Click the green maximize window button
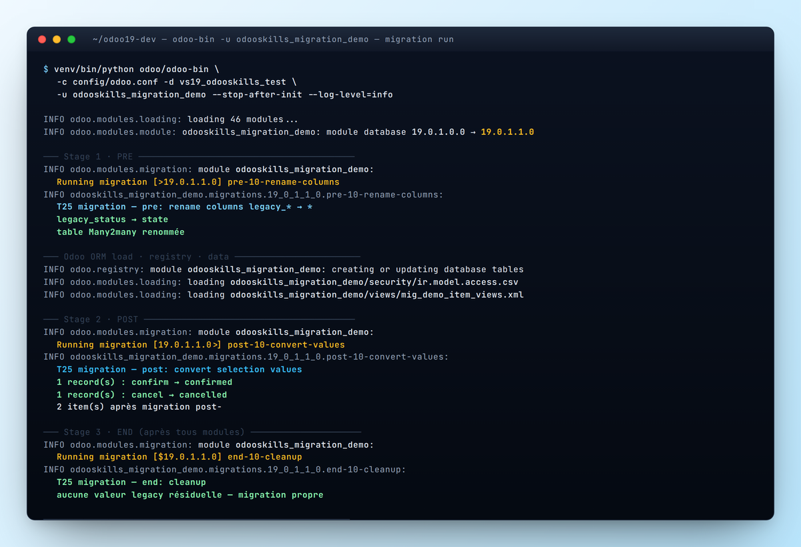Image resolution: width=801 pixels, height=547 pixels. (x=71, y=39)
